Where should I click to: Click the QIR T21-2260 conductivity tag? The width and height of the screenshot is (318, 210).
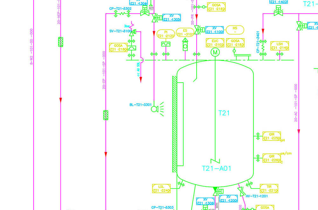[272, 158]
